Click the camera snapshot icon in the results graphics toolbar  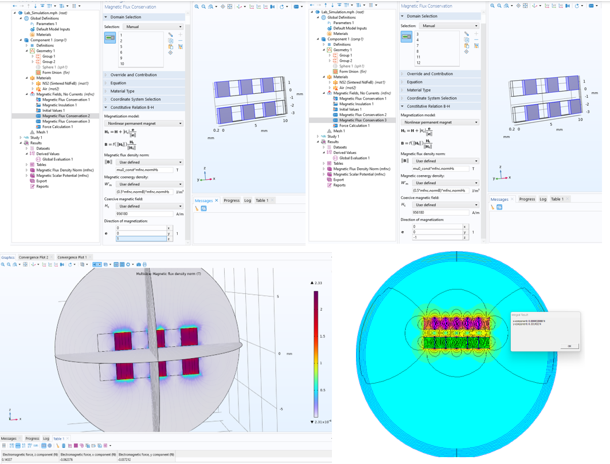coord(139,264)
